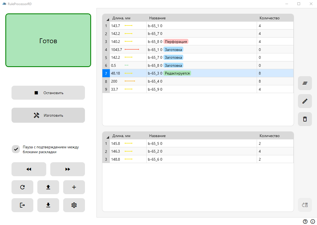Toggle the pause-with-confirmation checkbox

pos(16,149)
